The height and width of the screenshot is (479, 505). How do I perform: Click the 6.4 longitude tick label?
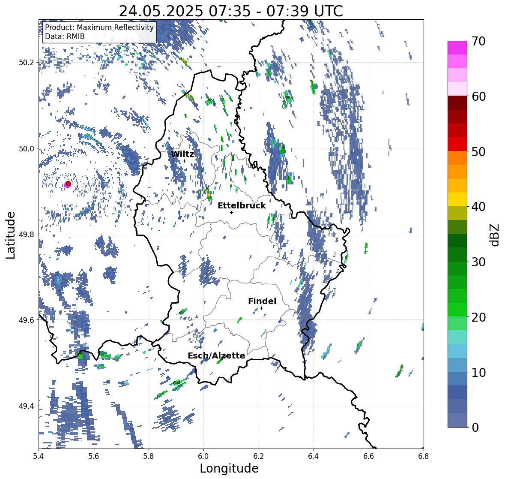(314, 456)
